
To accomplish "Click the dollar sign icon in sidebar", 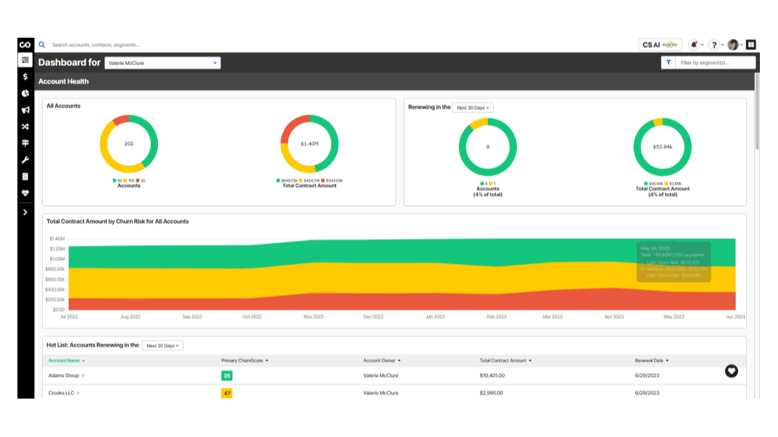I will pos(25,77).
